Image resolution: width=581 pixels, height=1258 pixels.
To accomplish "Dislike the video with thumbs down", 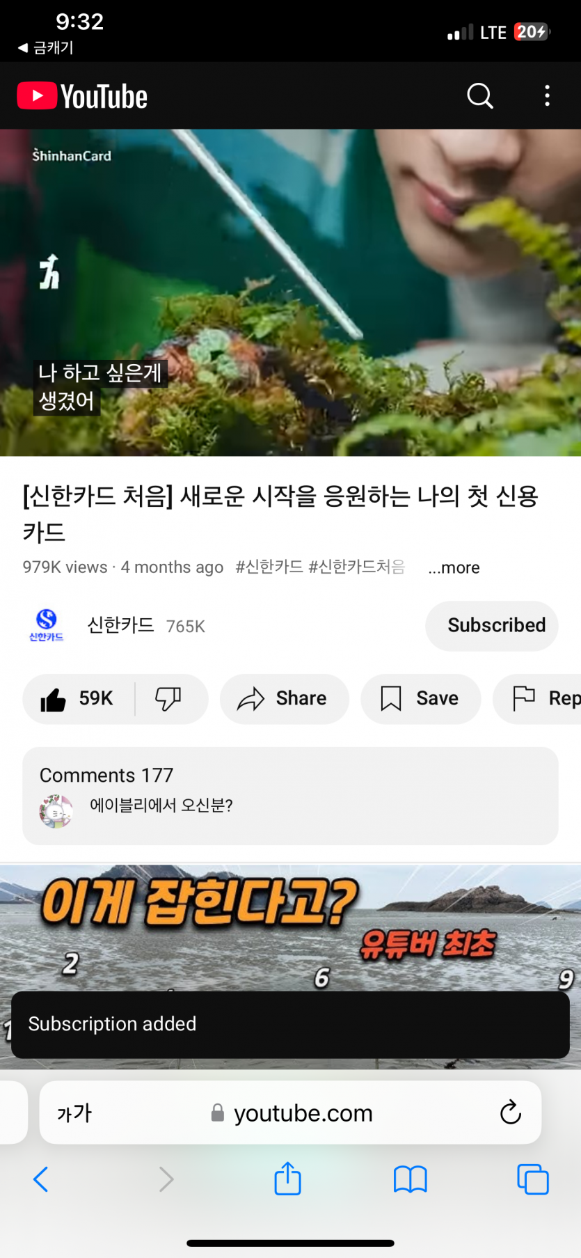I will [x=168, y=698].
